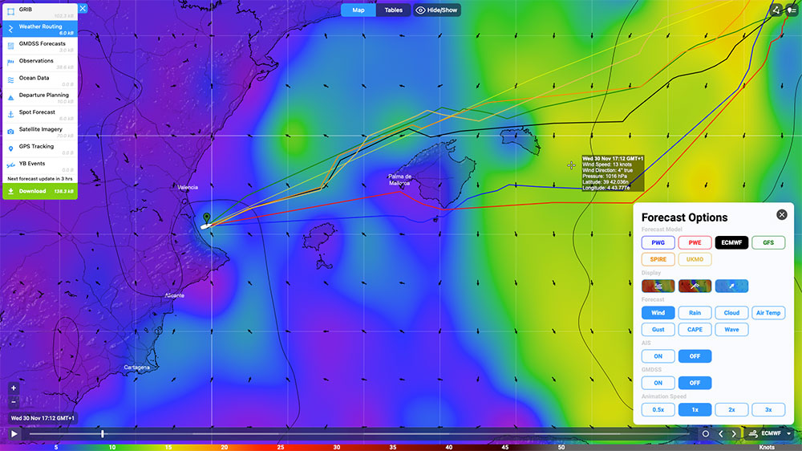The width and height of the screenshot is (802, 451).
Task: Select the GFS forecast model
Action: [x=768, y=242]
